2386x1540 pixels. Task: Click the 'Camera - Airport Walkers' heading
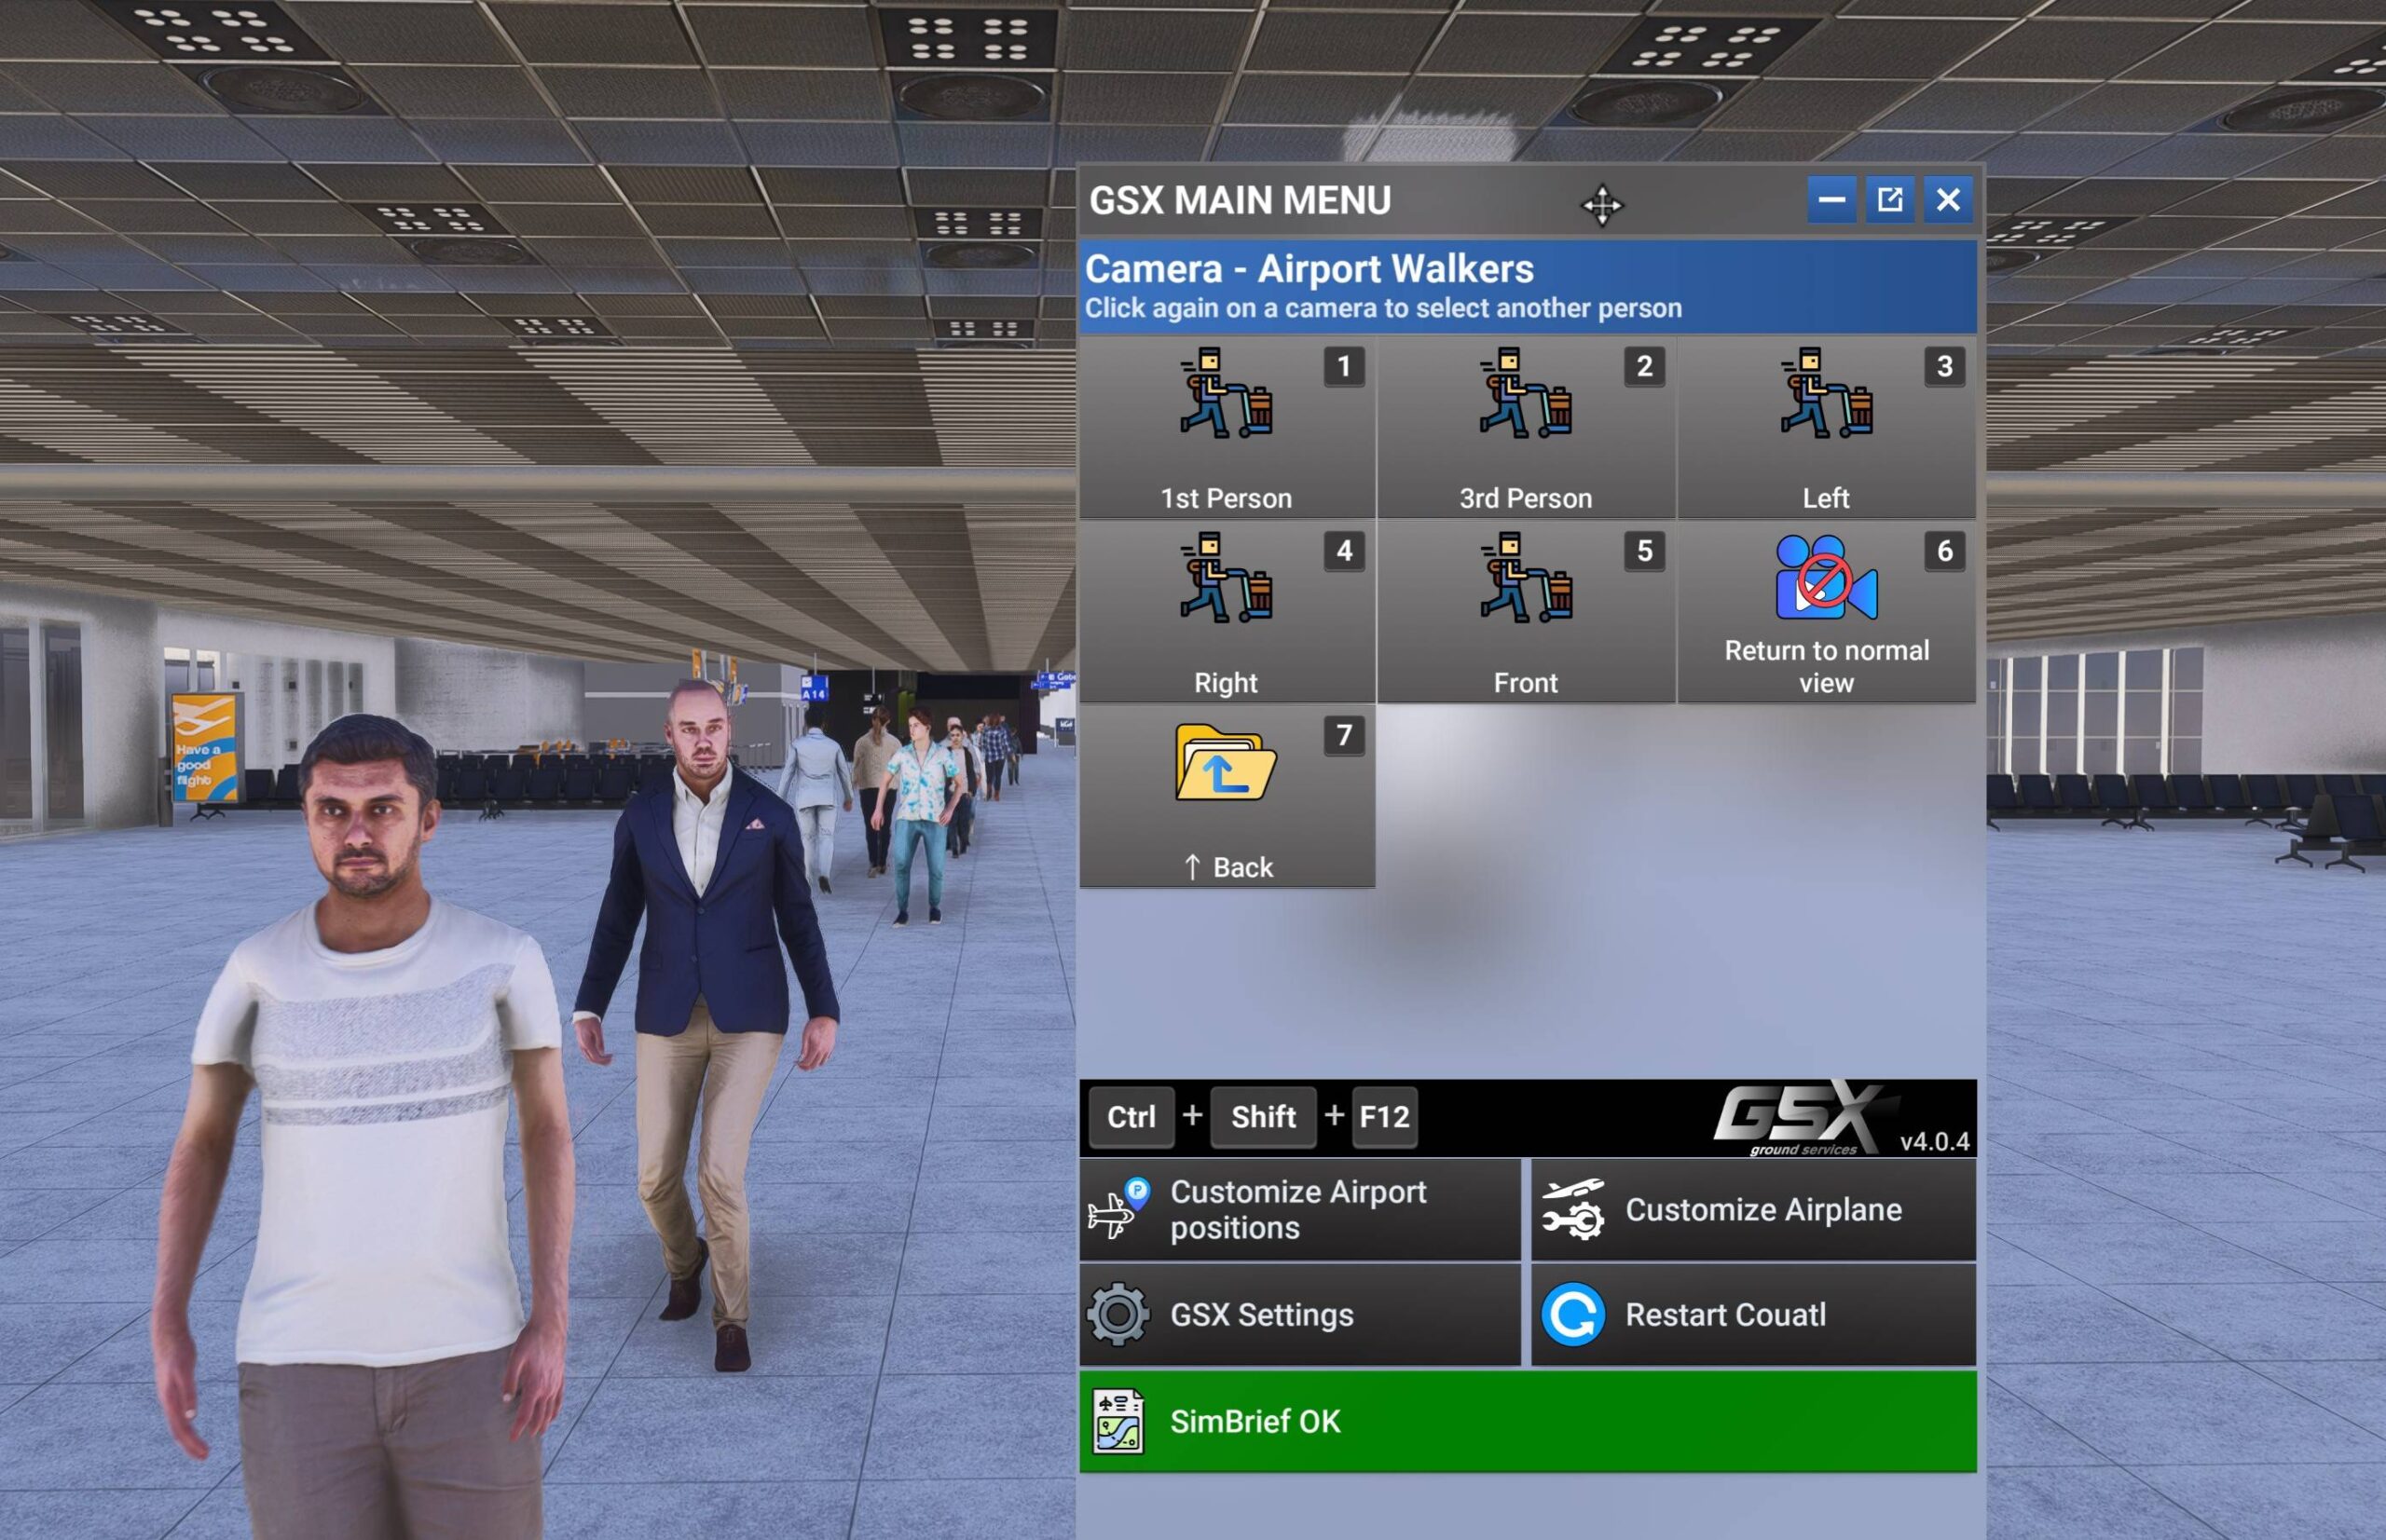(1310, 269)
